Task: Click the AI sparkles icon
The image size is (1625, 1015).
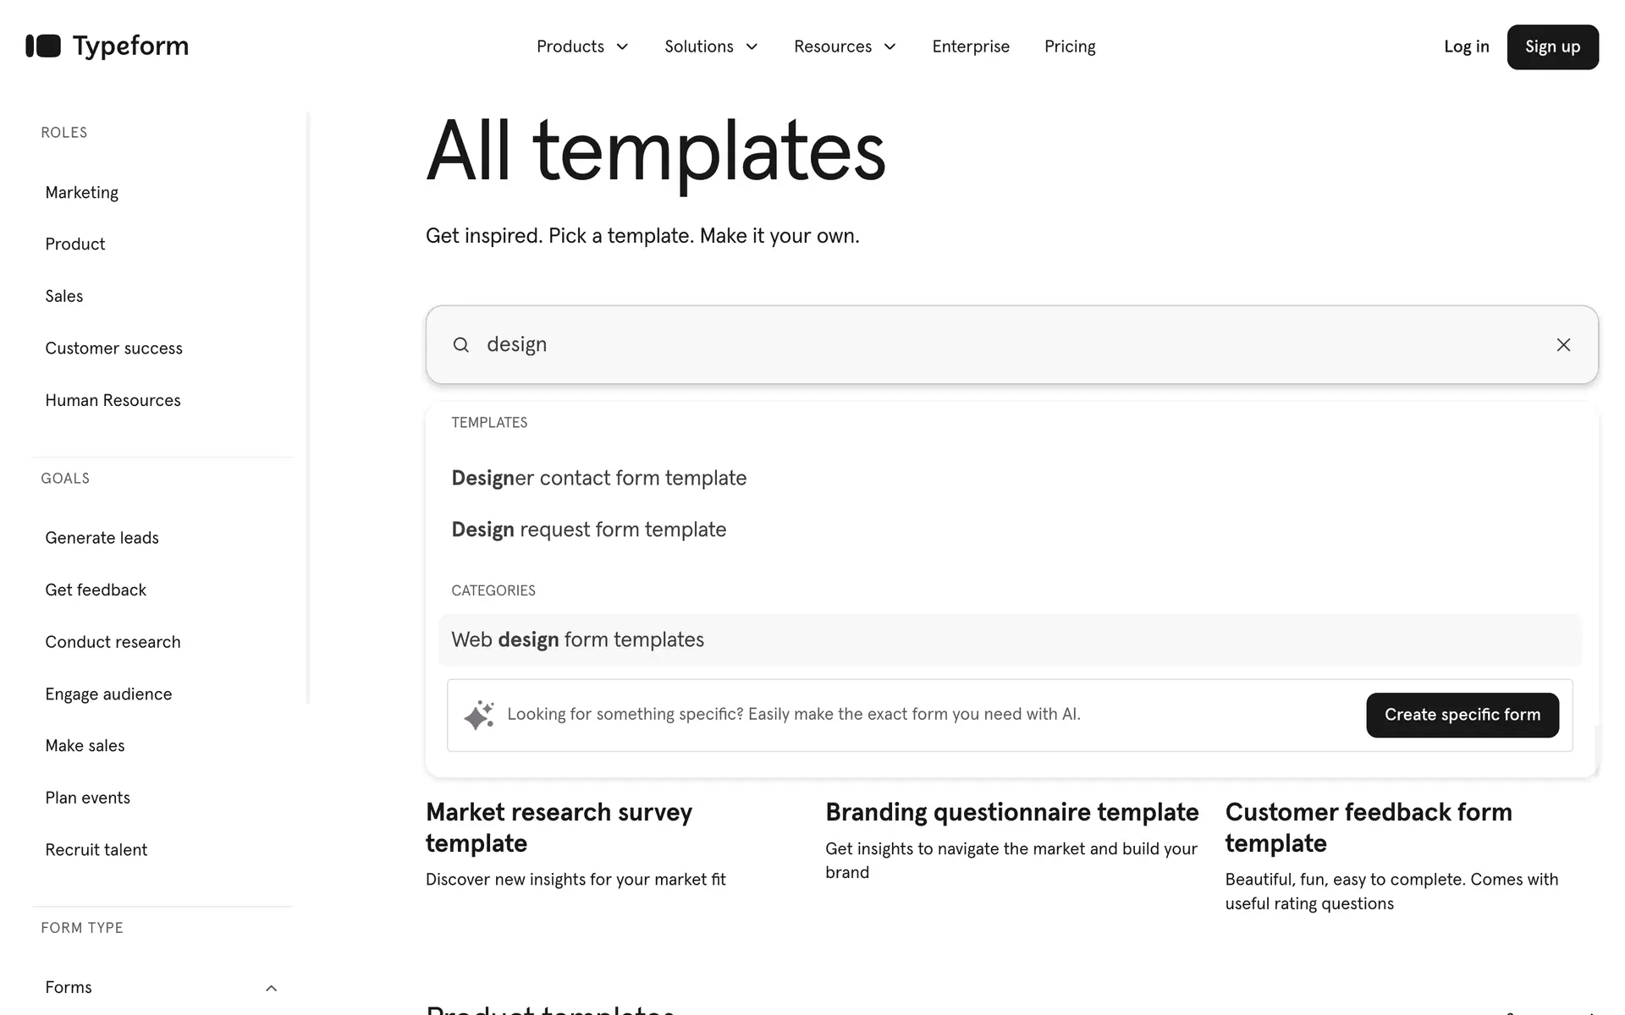Action: click(x=479, y=716)
